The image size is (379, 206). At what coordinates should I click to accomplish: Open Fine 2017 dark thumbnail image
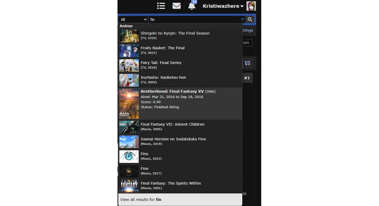(x=129, y=172)
